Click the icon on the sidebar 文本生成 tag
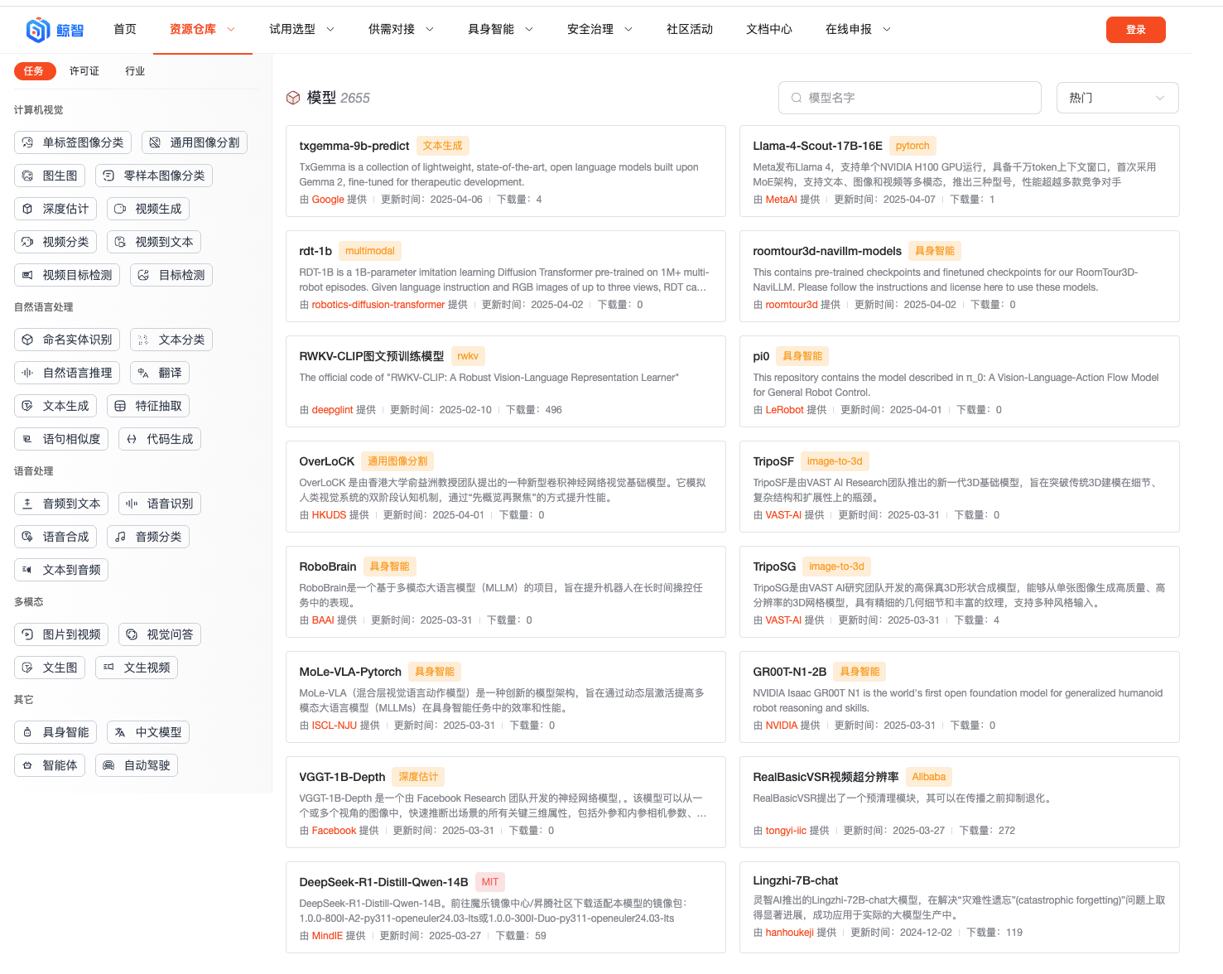Screen dimensions: 1223x974 point(27,406)
